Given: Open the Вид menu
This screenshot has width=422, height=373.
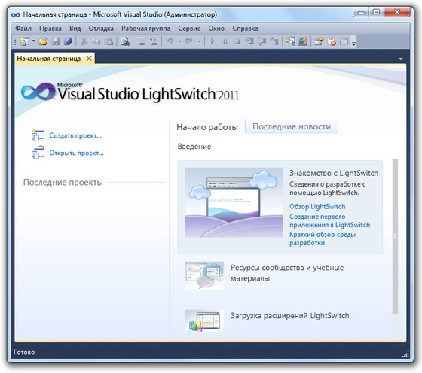Looking at the screenshot, I should [x=75, y=28].
